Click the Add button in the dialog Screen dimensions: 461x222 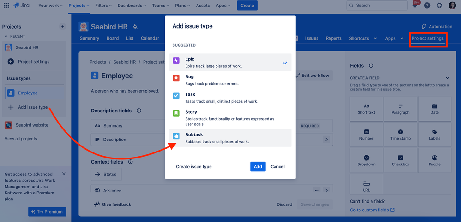point(258,167)
